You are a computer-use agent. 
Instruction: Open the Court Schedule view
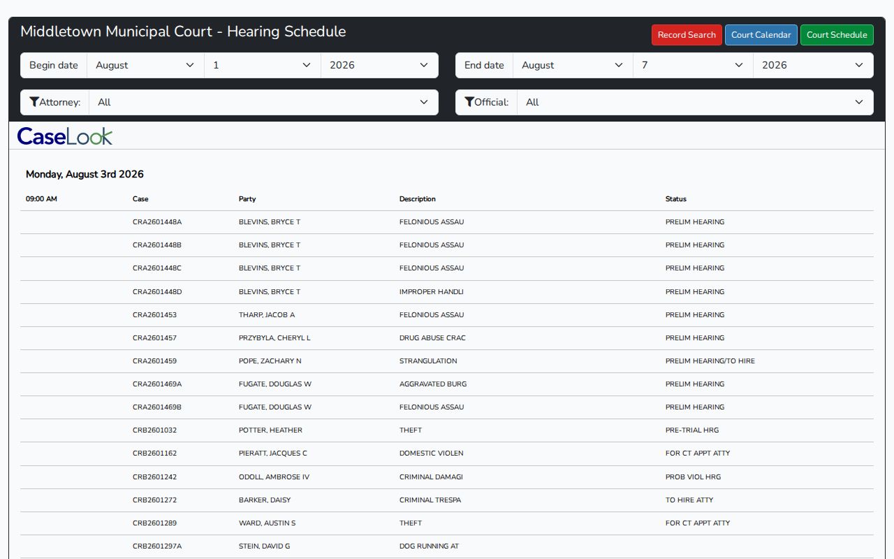pyautogui.click(x=837, y=35)
